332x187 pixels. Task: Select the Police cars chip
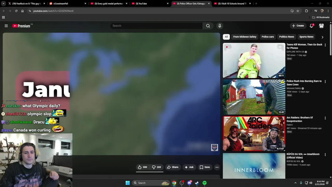(268, 37)
